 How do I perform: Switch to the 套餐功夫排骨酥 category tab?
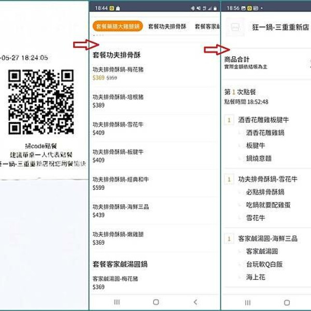pyautogui.click(x=167, y=26)
